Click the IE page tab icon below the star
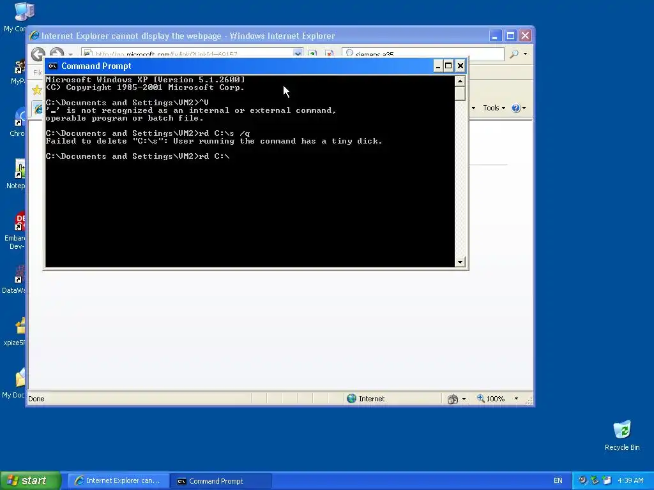Screen dimensions: 654x490 tap(38, 108)
